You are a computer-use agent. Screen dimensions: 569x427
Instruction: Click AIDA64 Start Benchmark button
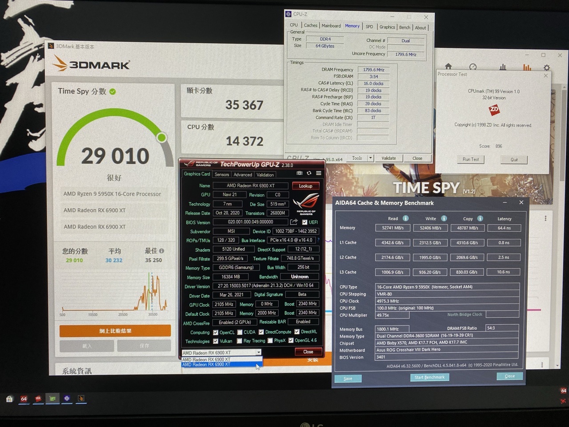point(429,377)
